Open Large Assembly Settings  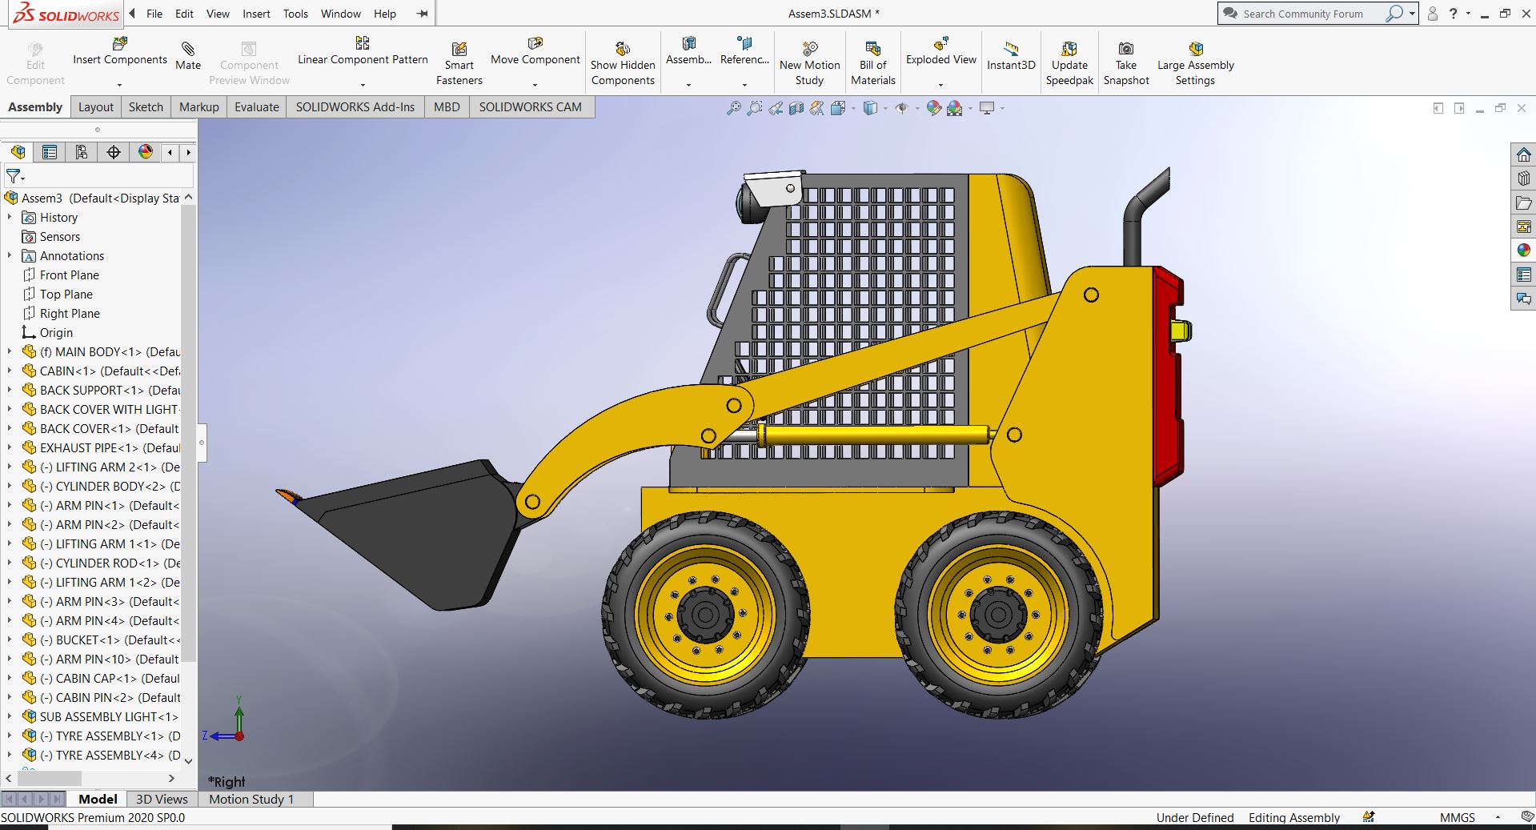pyautogui.click(x=1196, y=64)
